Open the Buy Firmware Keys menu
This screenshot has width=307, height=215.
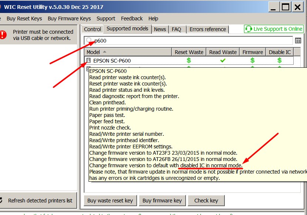tap(69, 19)
